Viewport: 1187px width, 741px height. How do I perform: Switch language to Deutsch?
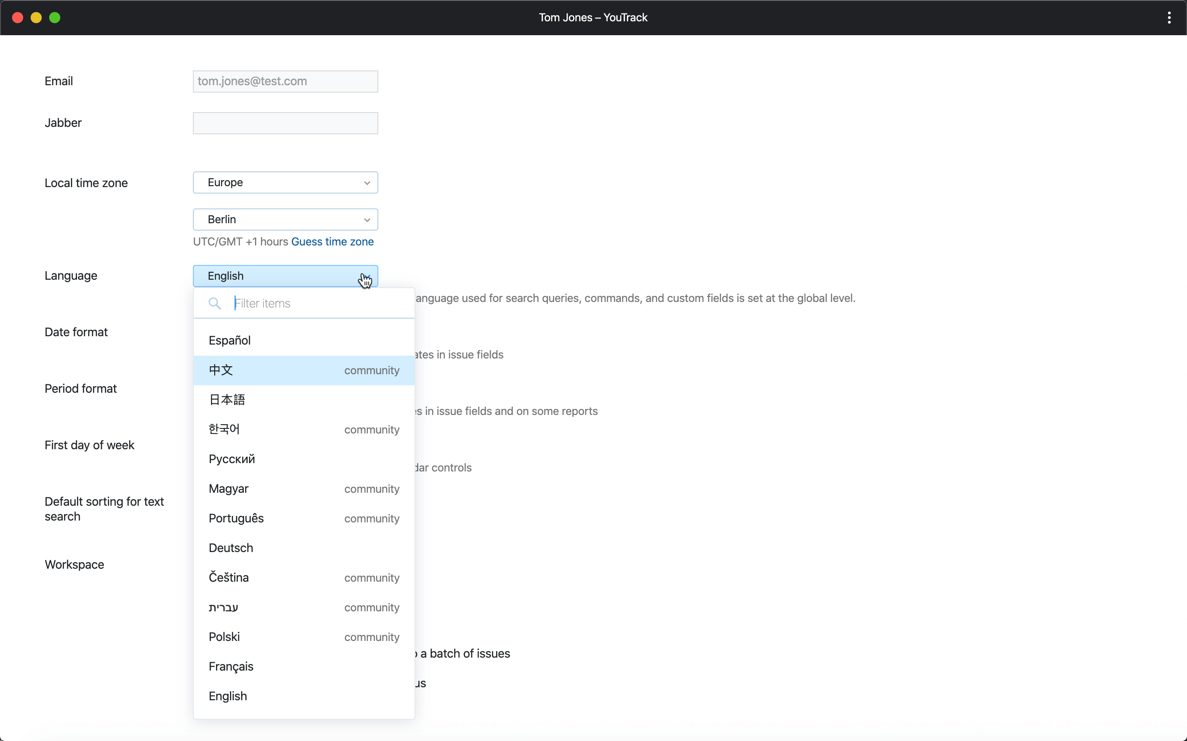coord(230,548)
